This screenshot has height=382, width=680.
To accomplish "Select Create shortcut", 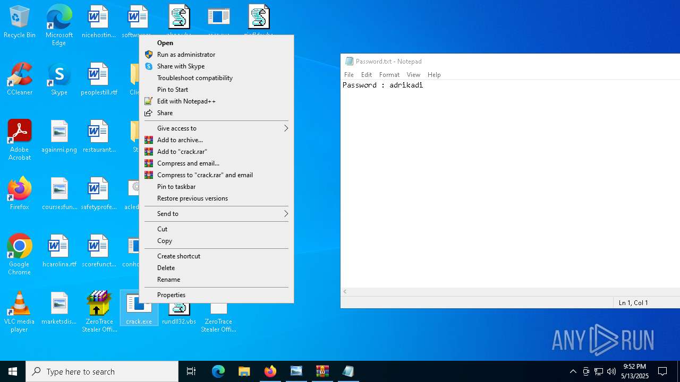I will 216,256.
